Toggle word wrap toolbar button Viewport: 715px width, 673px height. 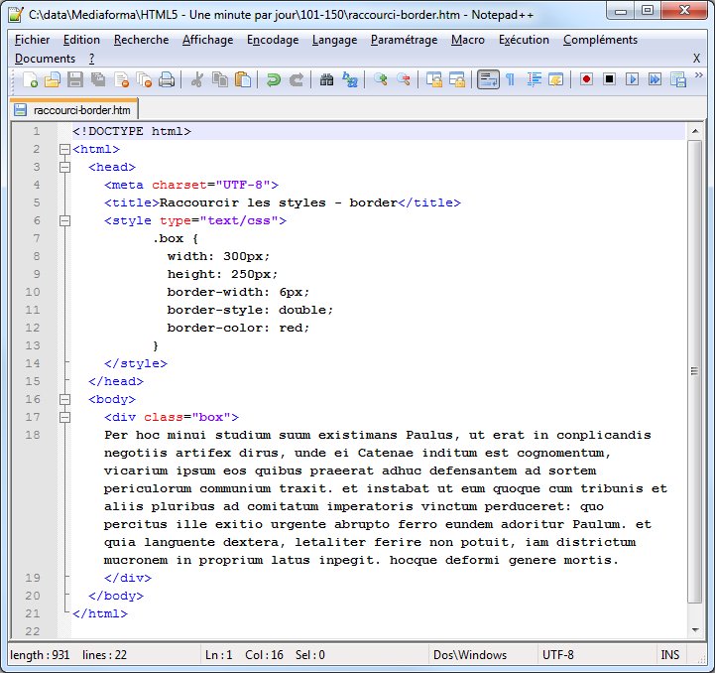point(487,80)
